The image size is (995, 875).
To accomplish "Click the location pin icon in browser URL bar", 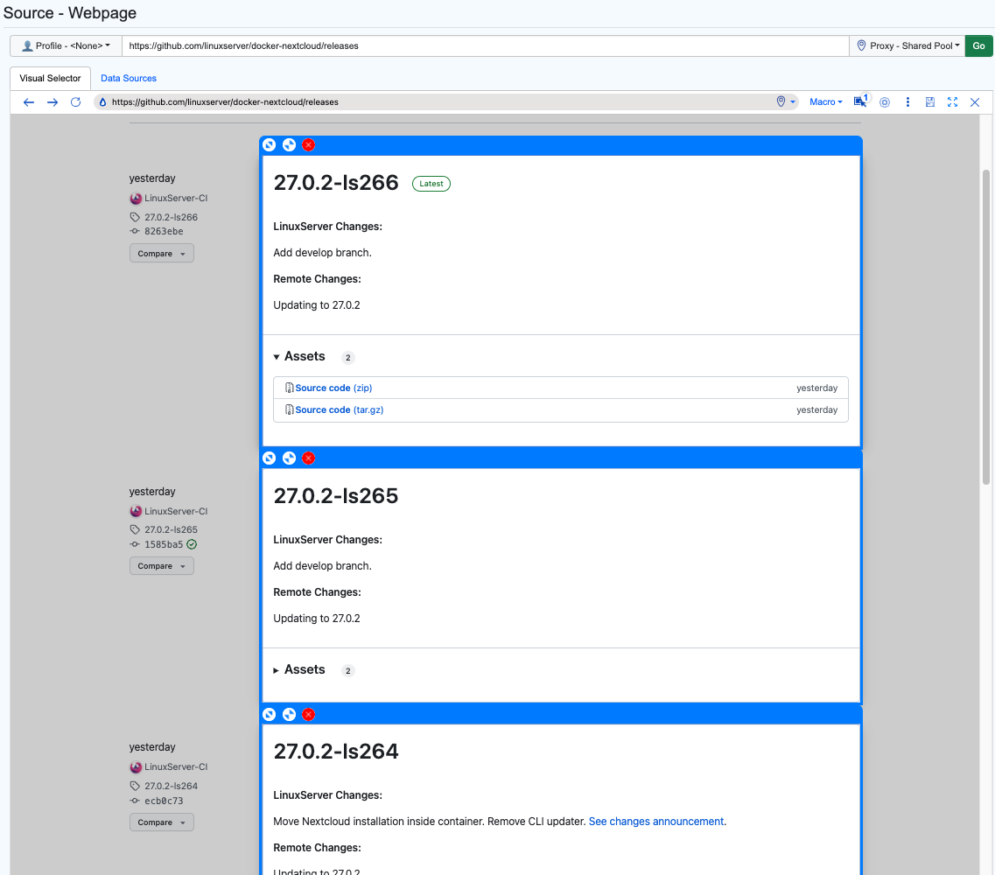I will pos(781,101).
